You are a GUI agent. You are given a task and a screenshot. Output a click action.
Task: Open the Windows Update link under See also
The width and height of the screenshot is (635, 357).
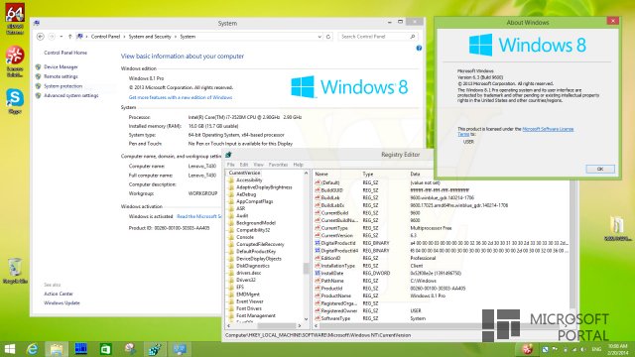(x=62, y=302)
